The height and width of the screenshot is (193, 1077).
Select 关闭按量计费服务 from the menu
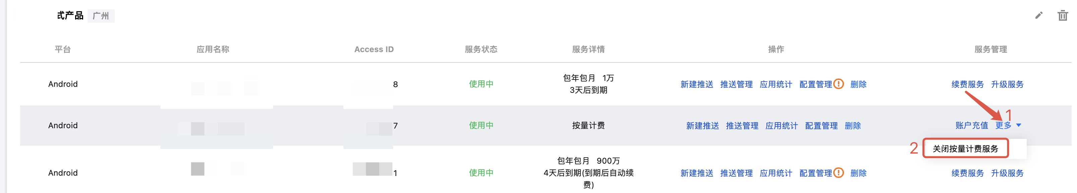click(965, 149)
